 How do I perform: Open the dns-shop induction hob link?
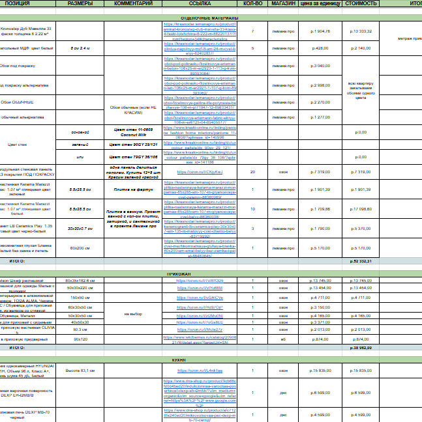tap(200, 393)
